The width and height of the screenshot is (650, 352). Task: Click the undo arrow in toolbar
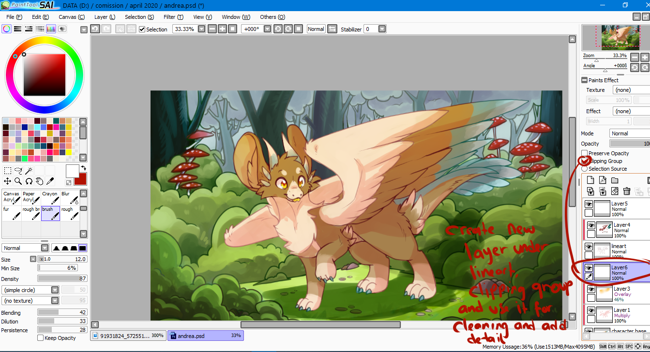95,29
